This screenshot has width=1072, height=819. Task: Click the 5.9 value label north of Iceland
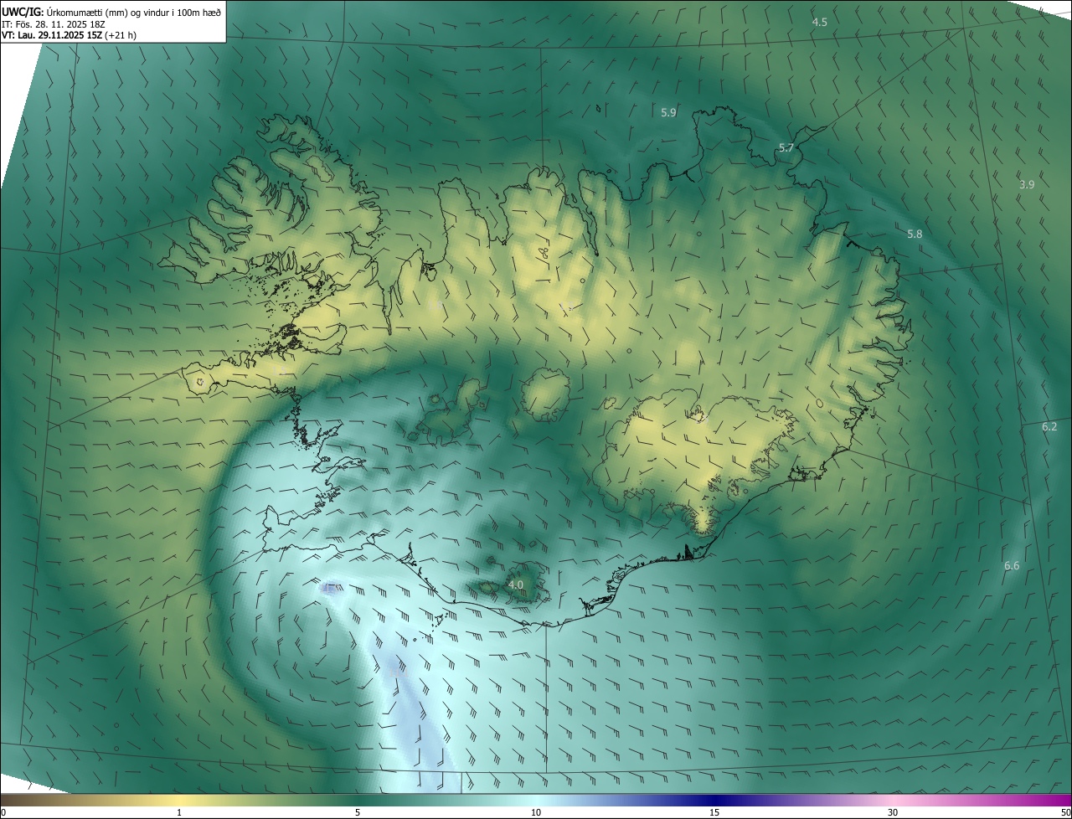click(x=668, y=112)
